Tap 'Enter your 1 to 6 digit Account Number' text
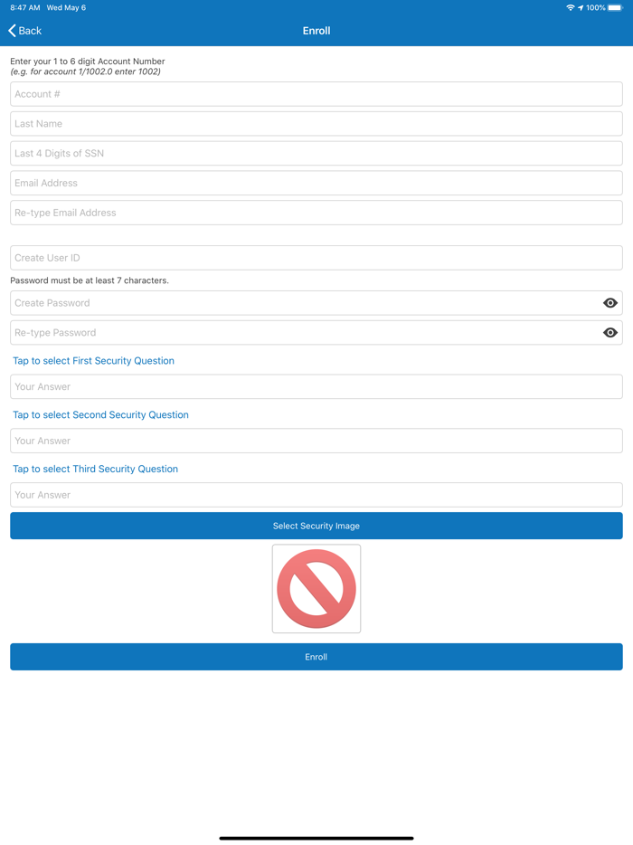This screenshot has width=633, height=845. [88, 62]
